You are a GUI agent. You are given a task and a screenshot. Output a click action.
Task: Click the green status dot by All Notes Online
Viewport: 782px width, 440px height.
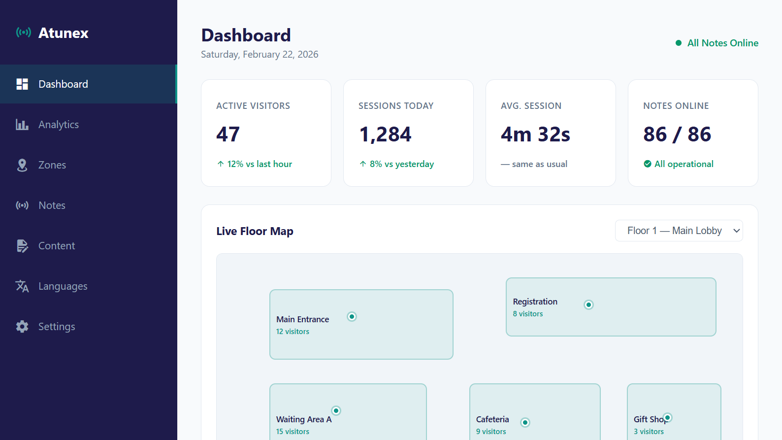click(679, 43)
